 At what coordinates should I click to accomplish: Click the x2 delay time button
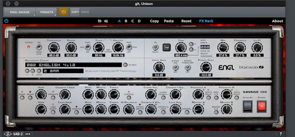pos(191,44)
